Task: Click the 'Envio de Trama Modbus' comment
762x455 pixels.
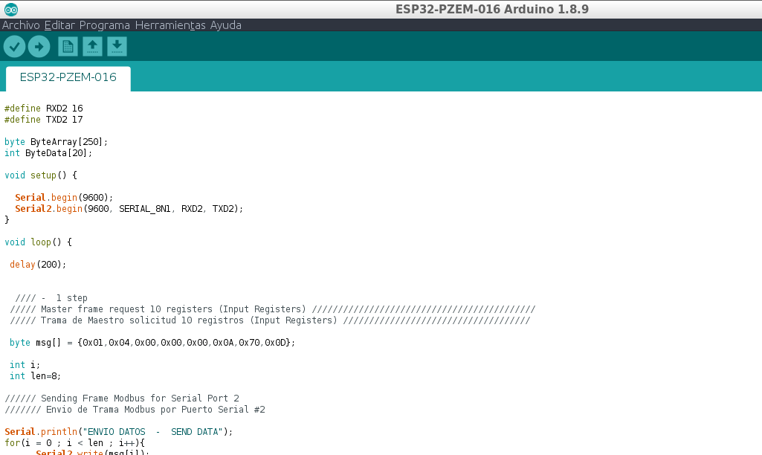Action: point(135,410)
